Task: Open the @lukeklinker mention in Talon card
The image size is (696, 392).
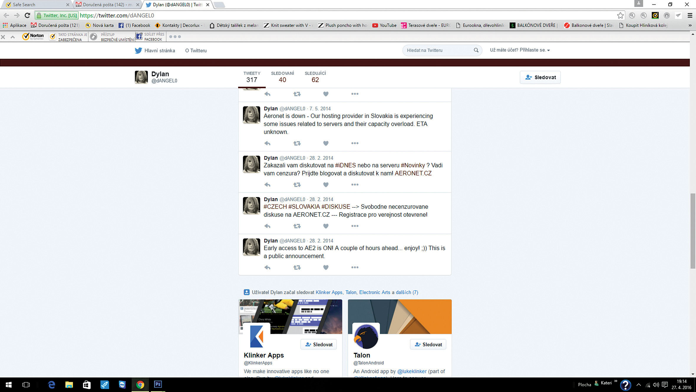Action: [412, 371]
